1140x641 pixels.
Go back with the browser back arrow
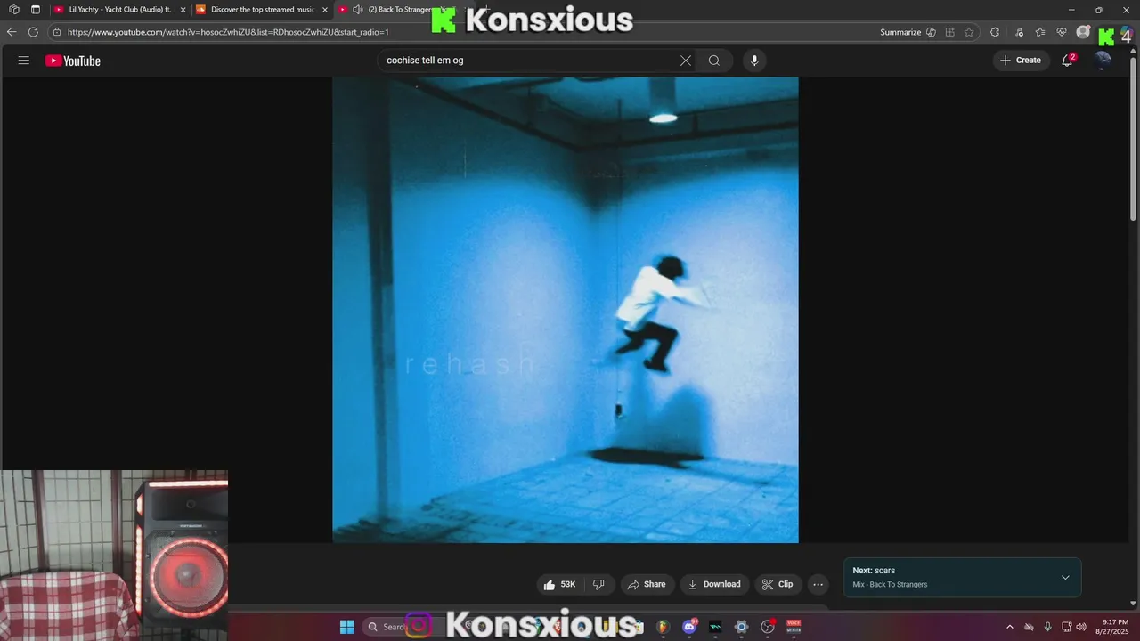click(12, 32)
